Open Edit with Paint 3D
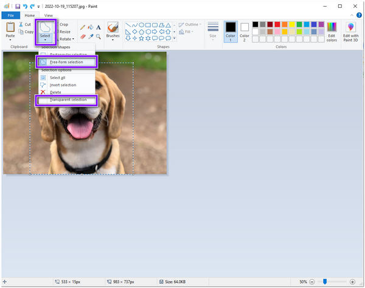 [350, 32]
